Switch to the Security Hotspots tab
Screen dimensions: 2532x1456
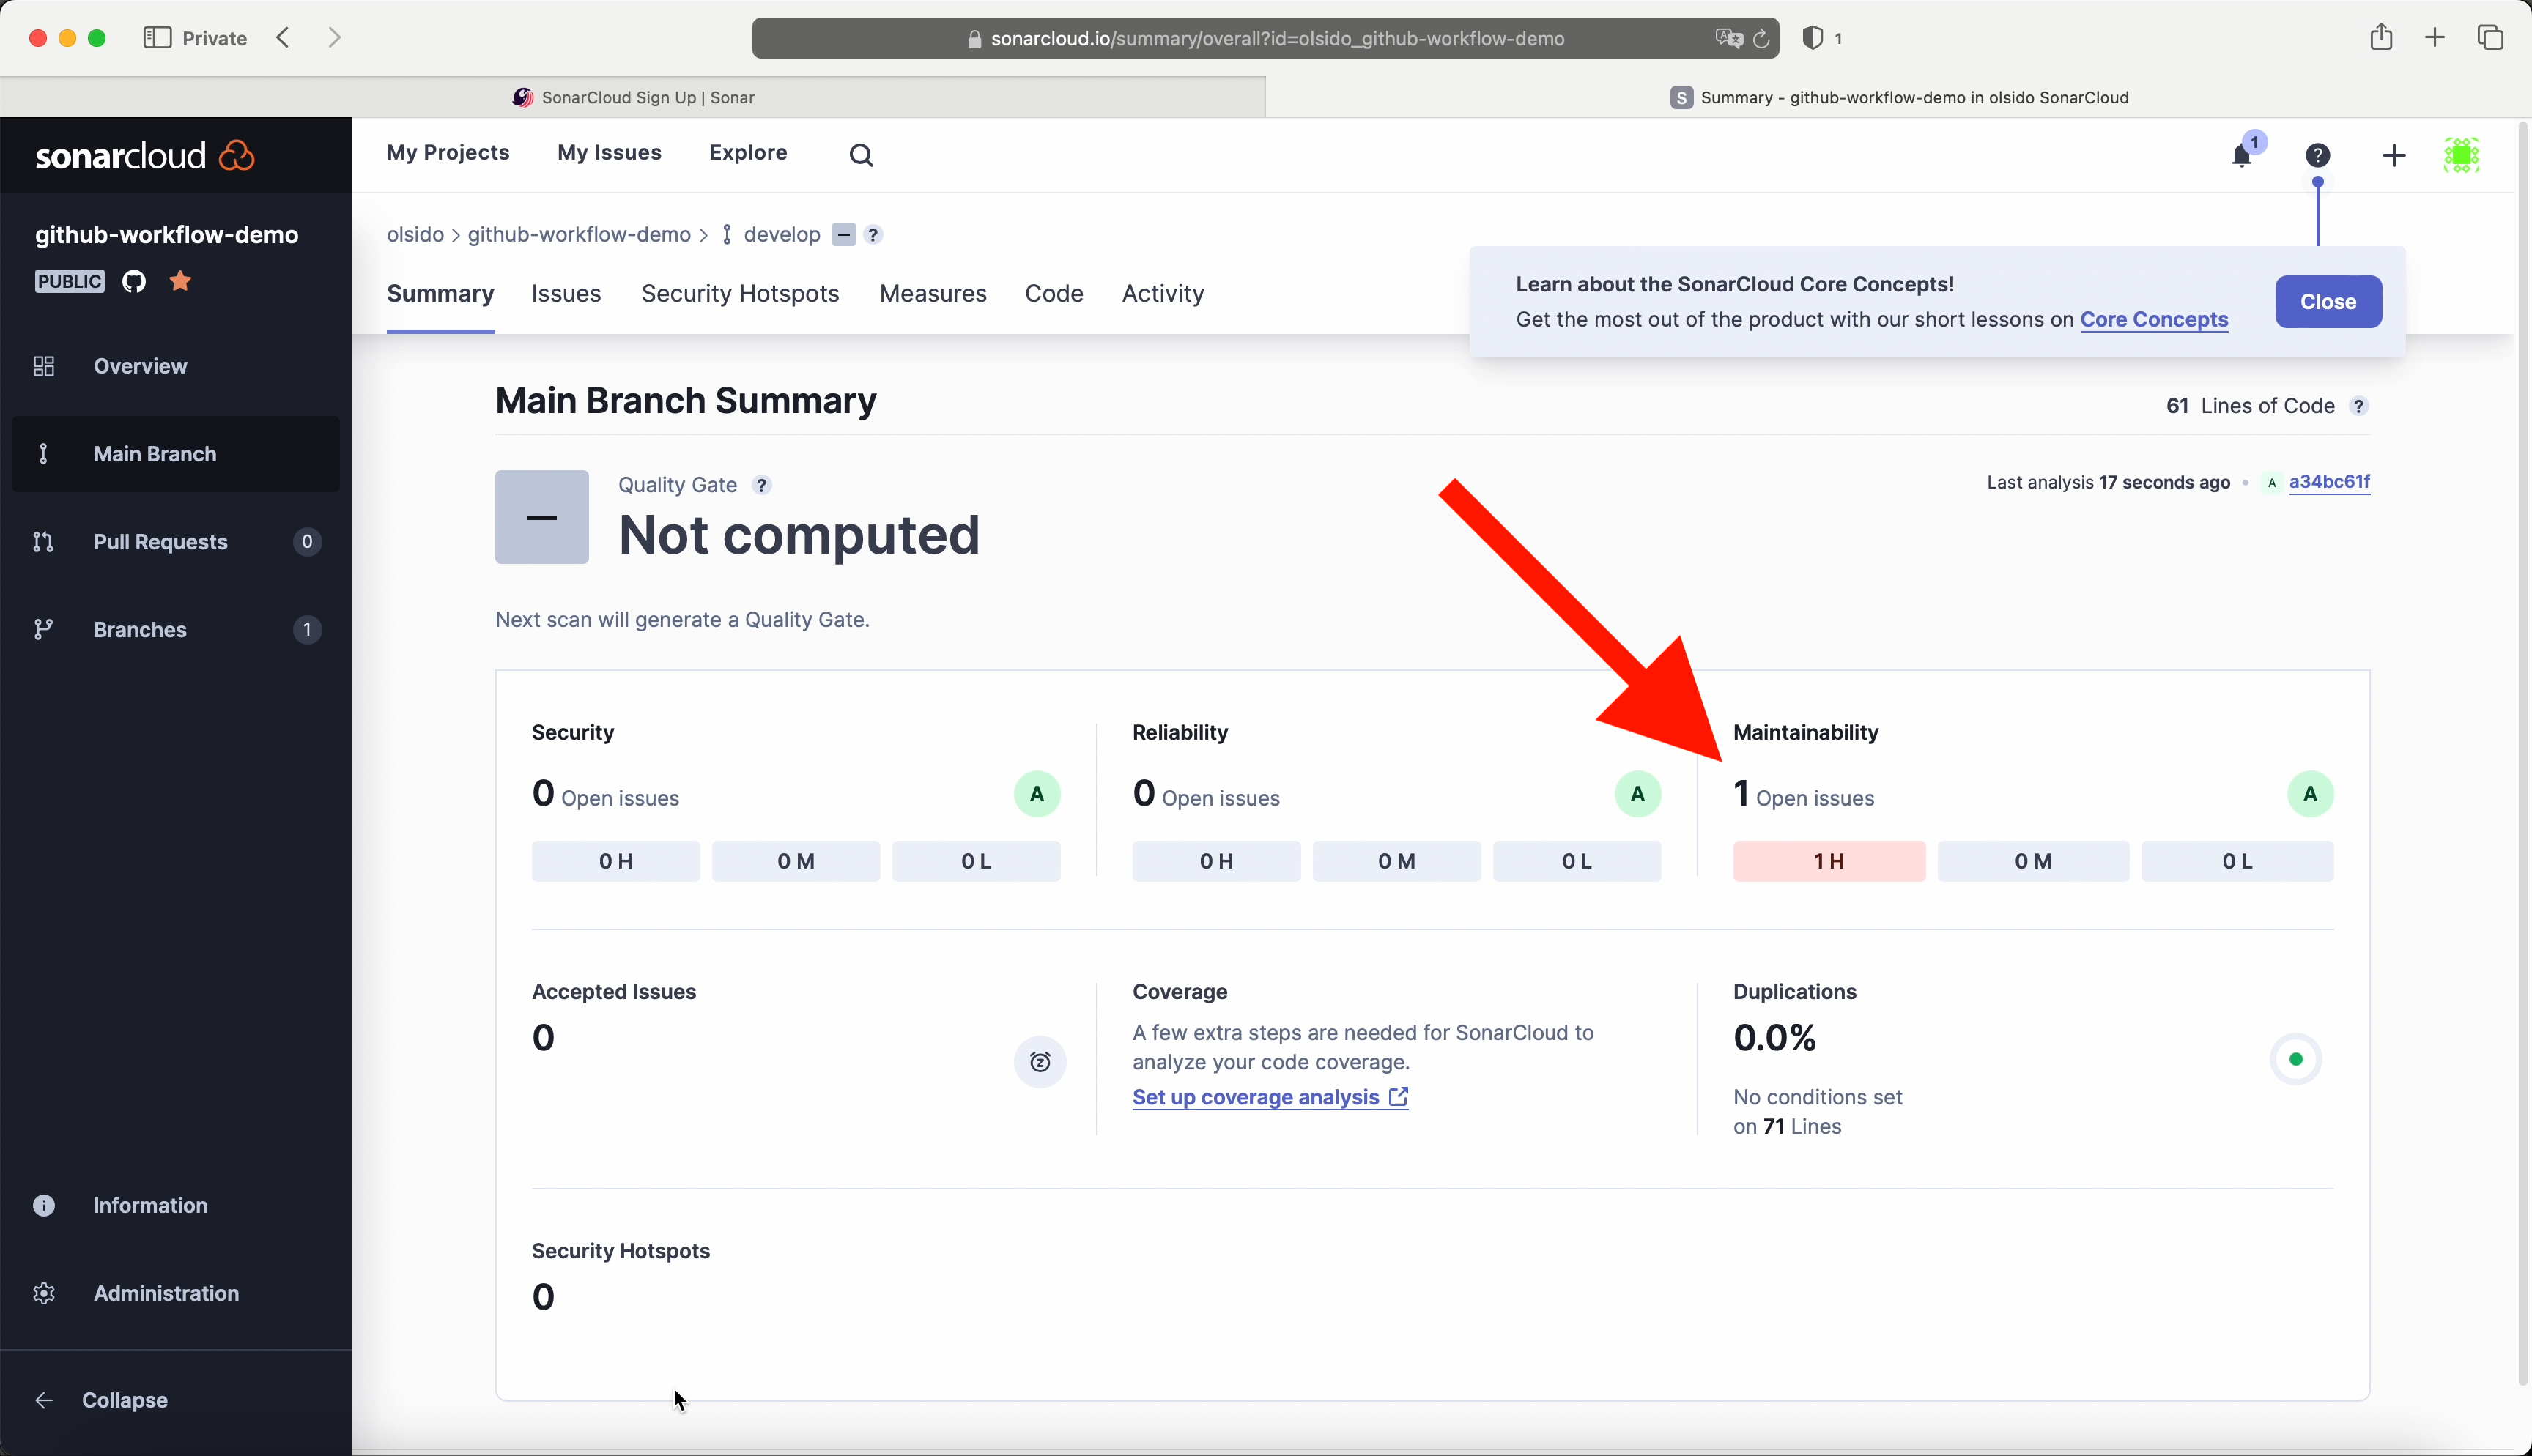740,293
